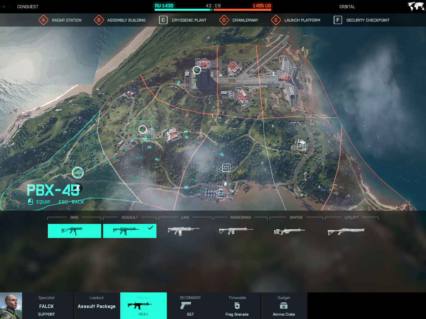Choose the LMG weapon icon
Image resolution: width=426 pixels, height=319 pixels.
coord(183,231)
